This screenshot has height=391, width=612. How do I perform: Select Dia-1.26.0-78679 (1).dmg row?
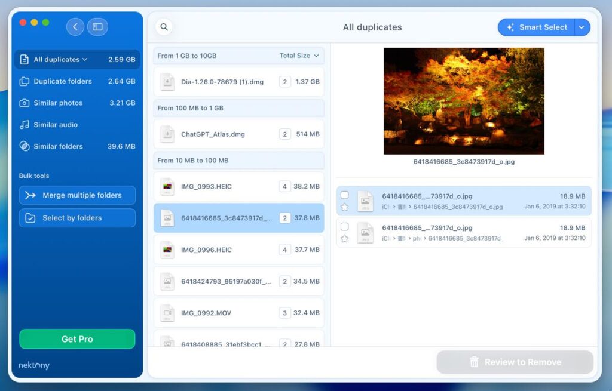pos(239,82)
